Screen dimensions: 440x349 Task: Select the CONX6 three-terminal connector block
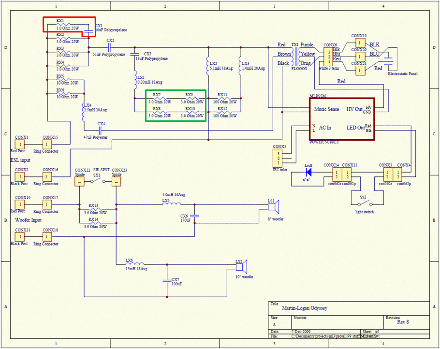click(x=328, y=57)
